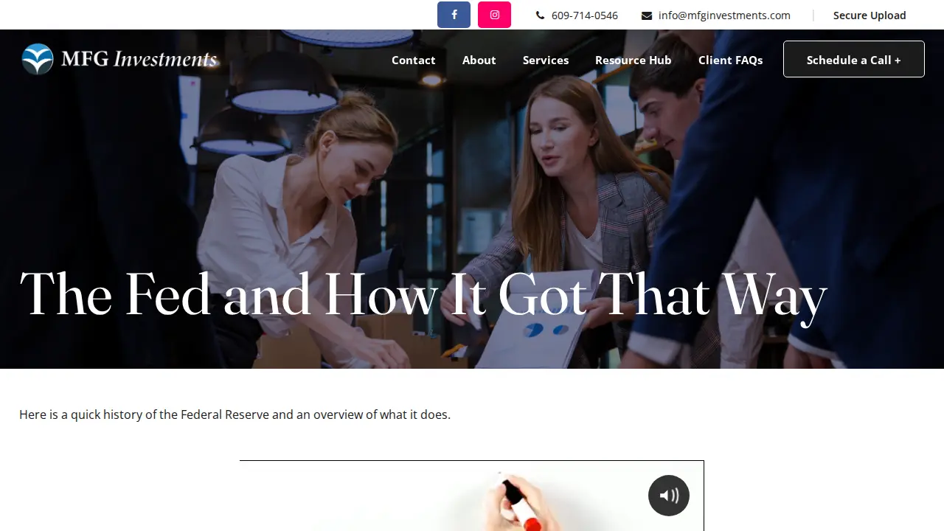Click the heading The Fed and How It Got That Way
Screen dimensions: 944x531
[x=423, y=297]
